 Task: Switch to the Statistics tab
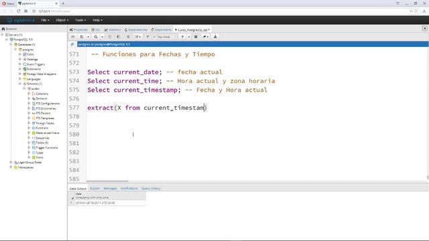113,29
